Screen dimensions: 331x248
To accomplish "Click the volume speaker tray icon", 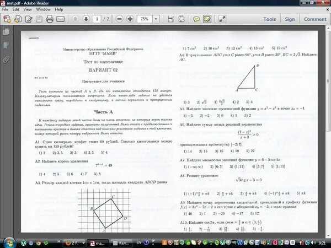I will [x=313, y=243].
